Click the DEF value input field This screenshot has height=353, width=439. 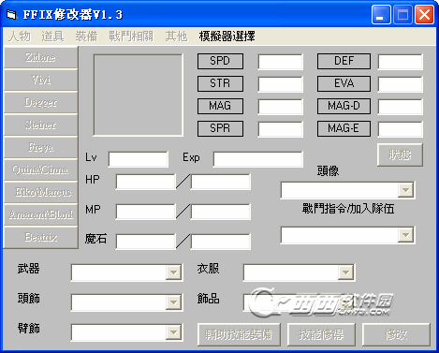click(x=401, y=62)
